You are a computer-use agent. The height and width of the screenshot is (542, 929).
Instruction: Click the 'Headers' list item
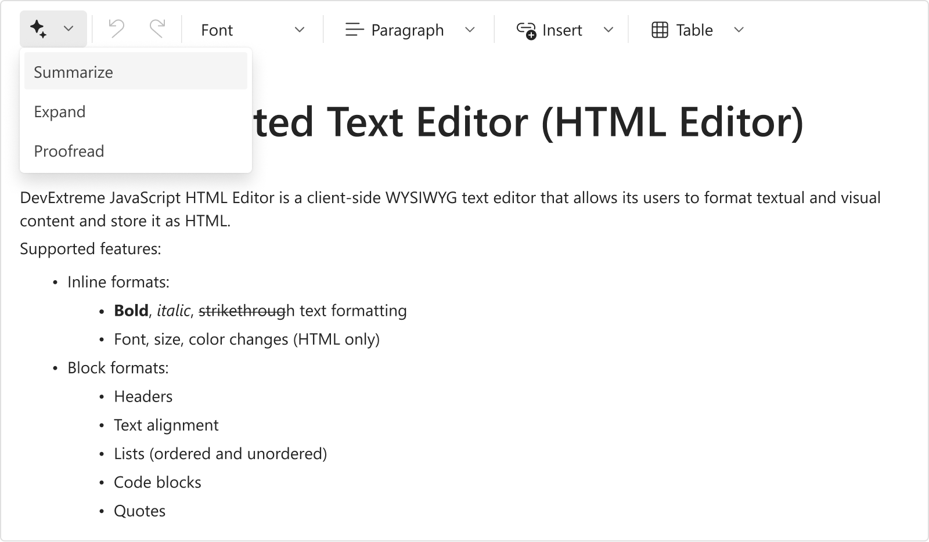pyautogui.click(x=143, y=396)
